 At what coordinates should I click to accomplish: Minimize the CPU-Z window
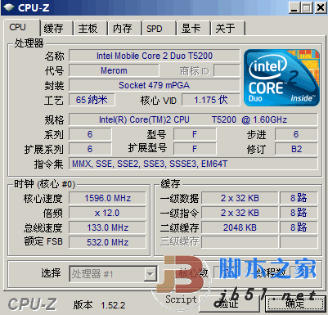tap(294, 7)
